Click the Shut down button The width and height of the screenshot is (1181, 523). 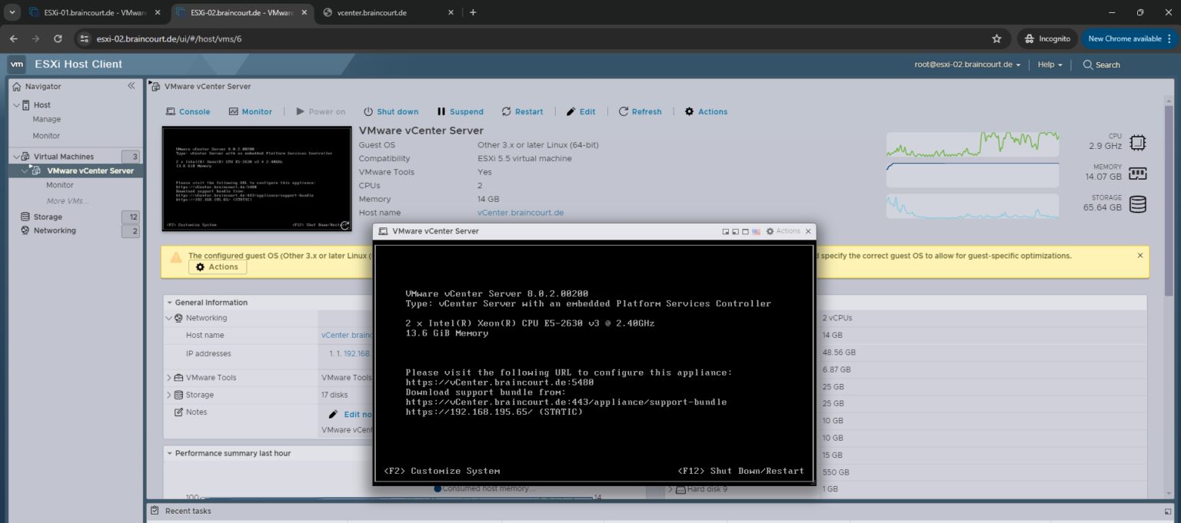coord(391,111)
